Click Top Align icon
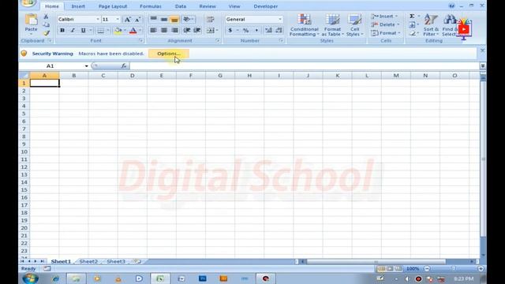This screenshot has width=505, height=284. click(x=154, y=19)
